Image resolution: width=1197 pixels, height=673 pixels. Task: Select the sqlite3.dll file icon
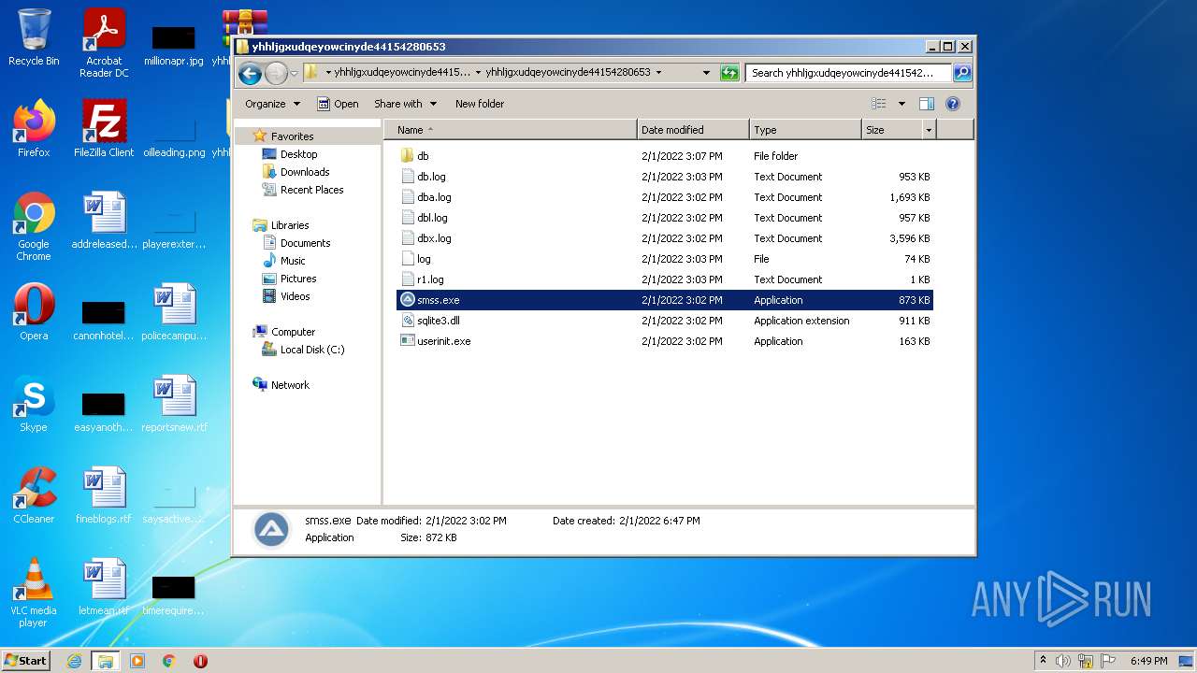tap(407, 321)
